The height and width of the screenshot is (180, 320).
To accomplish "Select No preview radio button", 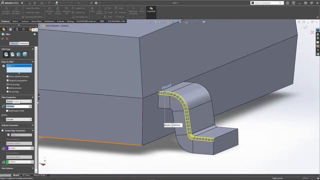I will click(x=7, y=92).
